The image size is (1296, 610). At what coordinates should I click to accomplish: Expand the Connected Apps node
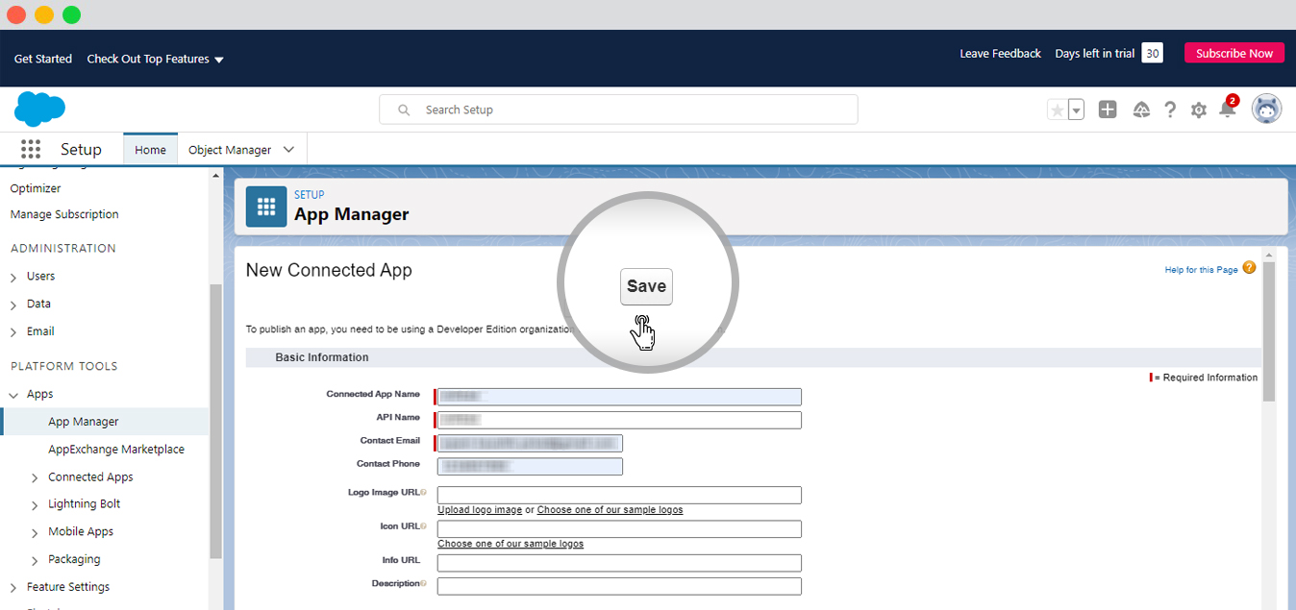[35, 477]
